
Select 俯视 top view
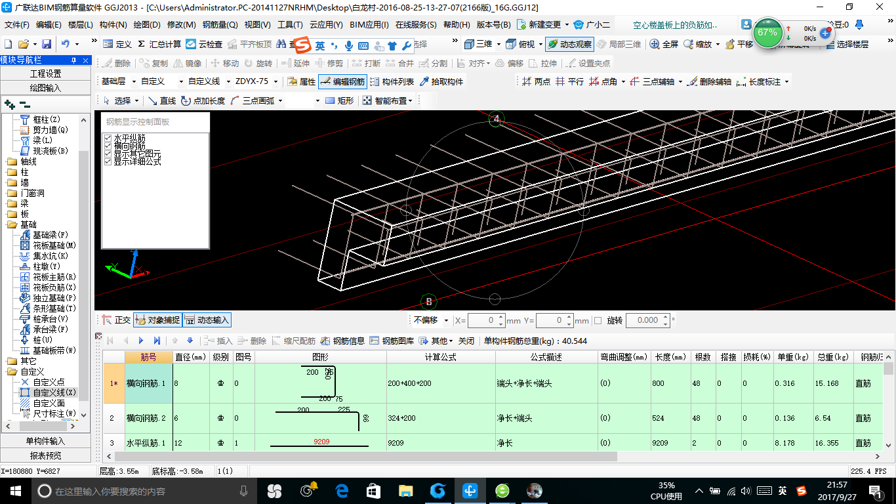[x=520, y=45]
